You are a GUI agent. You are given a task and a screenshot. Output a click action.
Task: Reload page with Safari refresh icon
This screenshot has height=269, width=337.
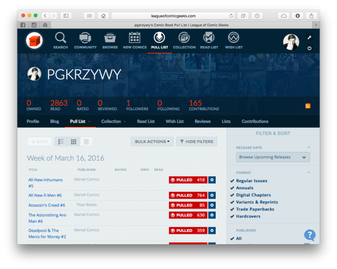pos(231,16)
